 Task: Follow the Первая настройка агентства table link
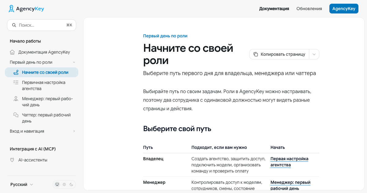pyautogui.click(x=289, y=162)
